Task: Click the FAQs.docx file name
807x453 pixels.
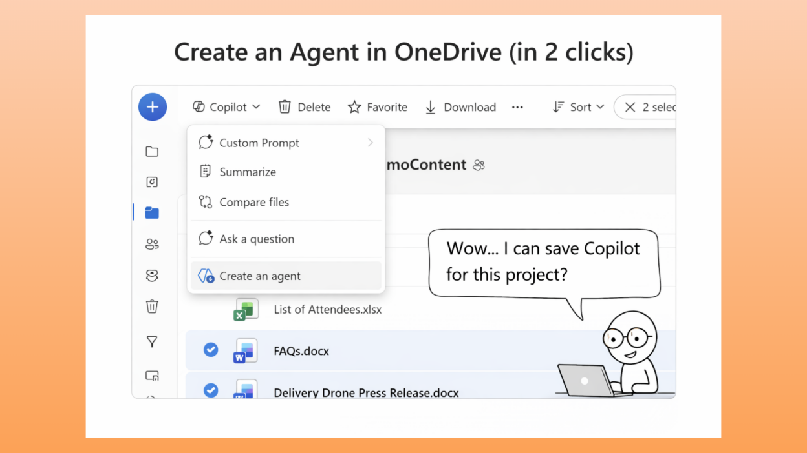Action: tap(301, 352)
